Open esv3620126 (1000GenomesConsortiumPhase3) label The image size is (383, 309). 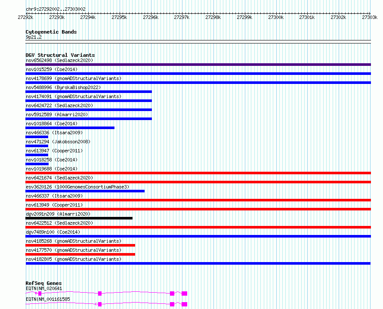point(77,187)
